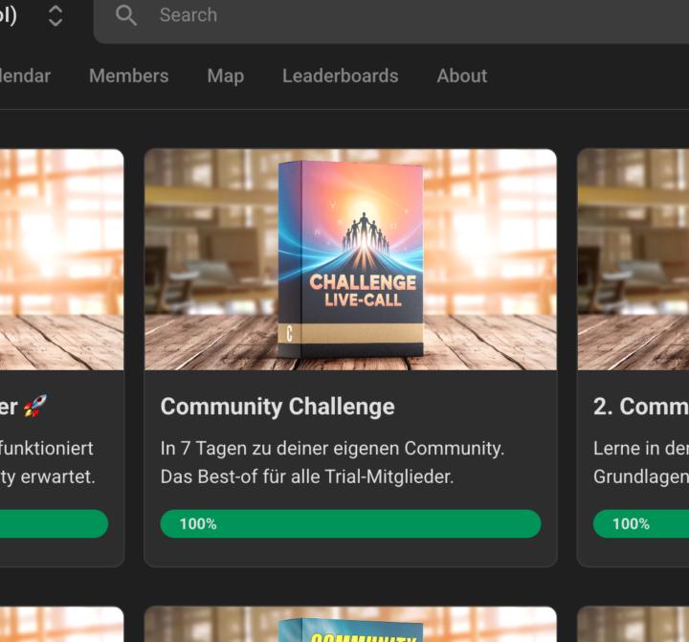The image size is (689, 642).
Task: Open the Leaderboards tab
Action: (340, 76)
